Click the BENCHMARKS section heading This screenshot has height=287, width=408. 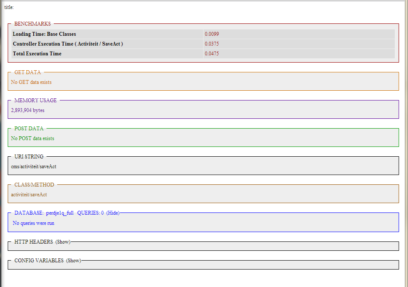(32, 24)
